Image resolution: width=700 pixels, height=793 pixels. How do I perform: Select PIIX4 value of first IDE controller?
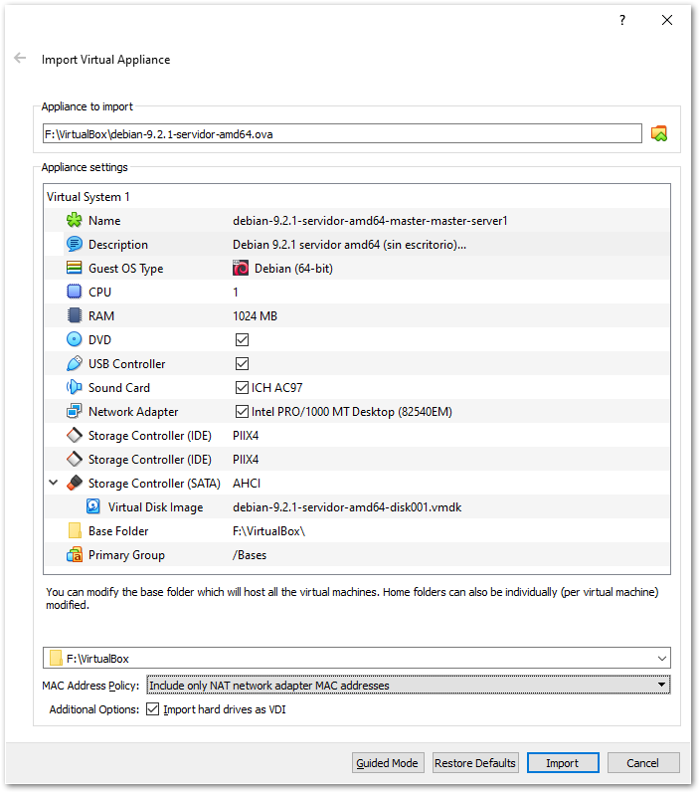(x=246, y=436)
